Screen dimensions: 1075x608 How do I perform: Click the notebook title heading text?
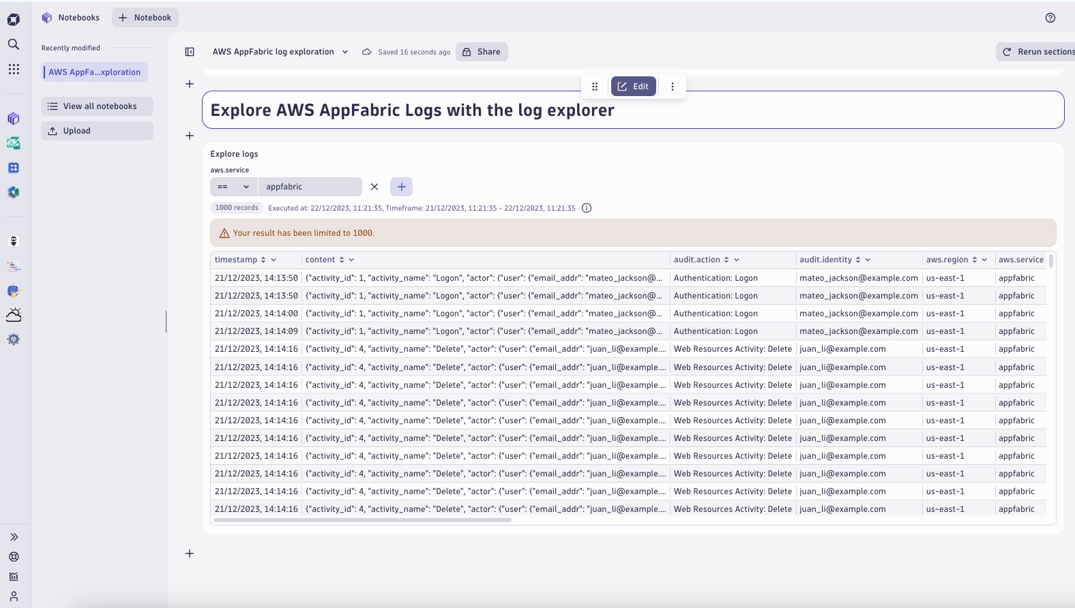[413, 110]
